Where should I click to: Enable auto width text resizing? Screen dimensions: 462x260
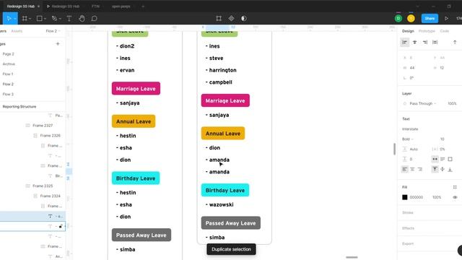[435, 159]
